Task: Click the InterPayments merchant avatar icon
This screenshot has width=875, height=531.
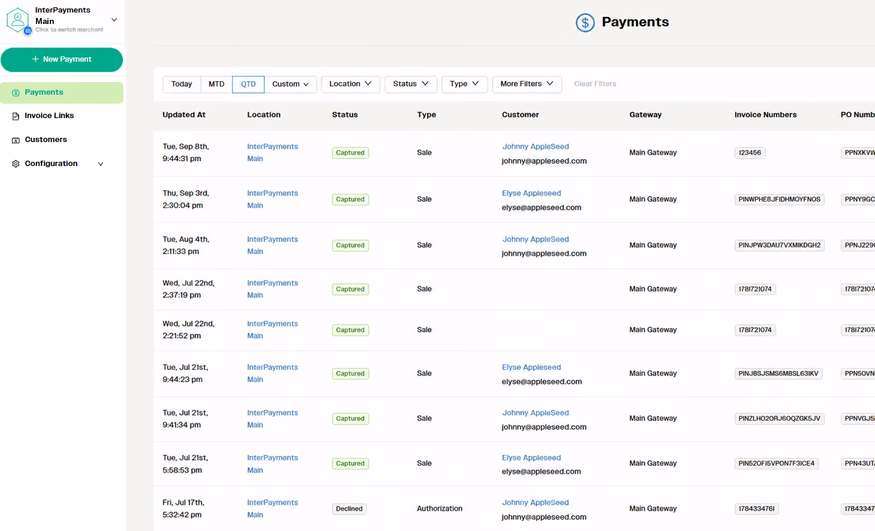Action: 18,20
